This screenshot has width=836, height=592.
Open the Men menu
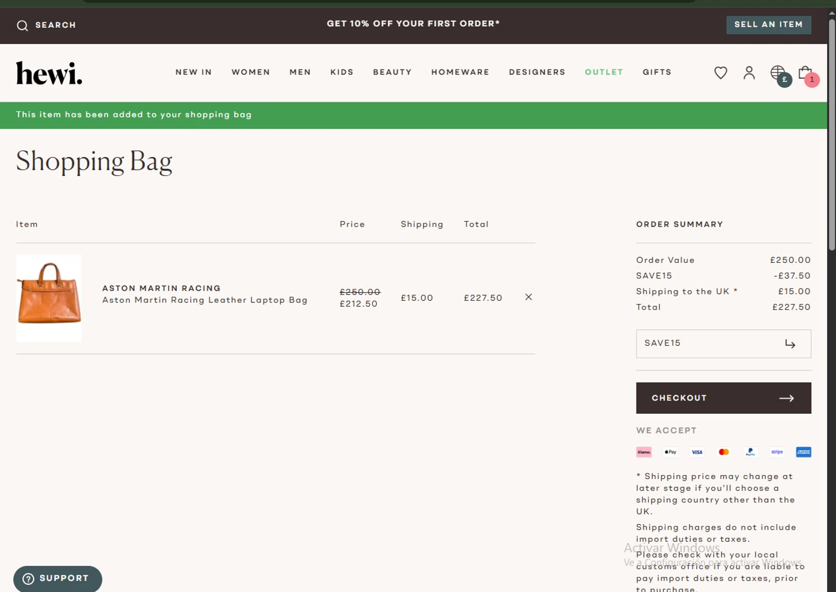pyautogui.click(x=300, y=72)
